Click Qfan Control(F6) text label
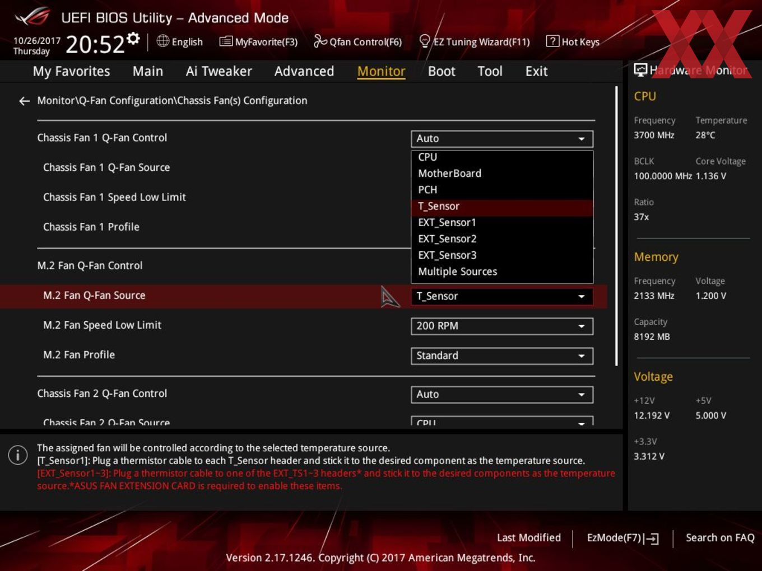The width and height of the screenshot is (762, 571). pos(365,41)
